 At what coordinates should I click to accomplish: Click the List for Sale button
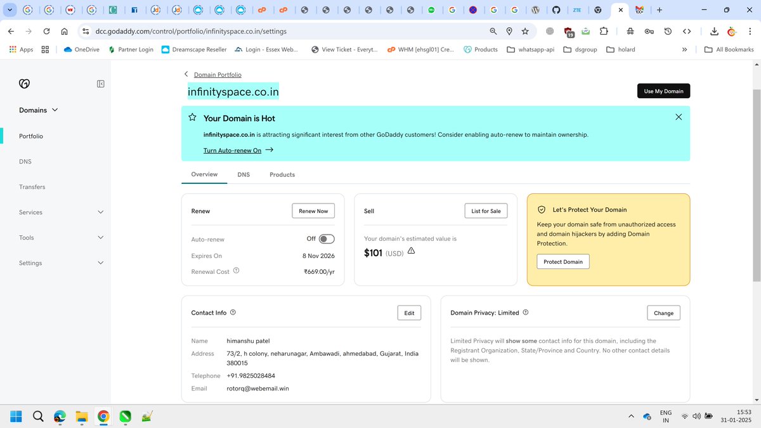coord(486,211)
